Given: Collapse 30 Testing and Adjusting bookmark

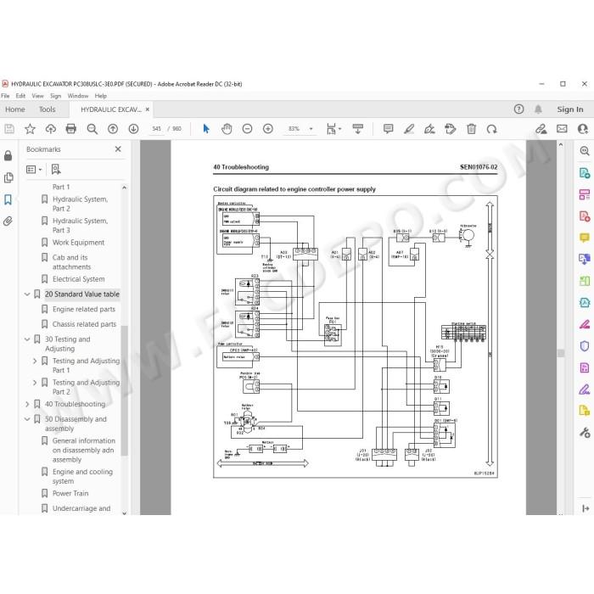Looking at the screenshot, I should tap(27, 339).
